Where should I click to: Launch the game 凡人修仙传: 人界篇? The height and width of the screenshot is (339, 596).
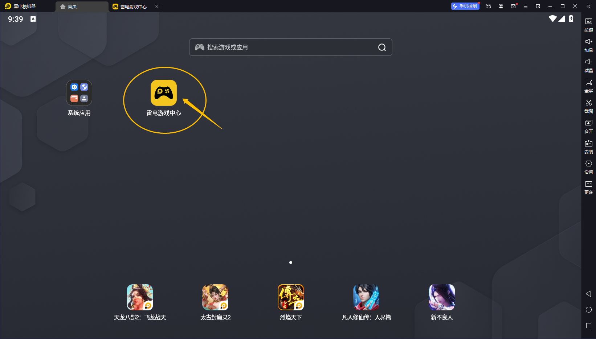tap(366, 297)
